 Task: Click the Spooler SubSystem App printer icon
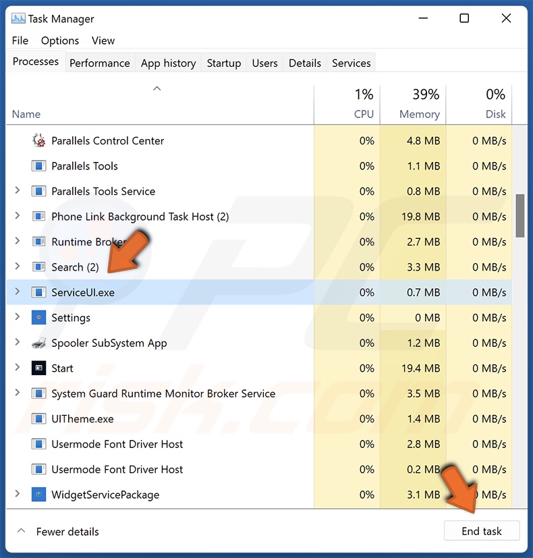[38, 343]
